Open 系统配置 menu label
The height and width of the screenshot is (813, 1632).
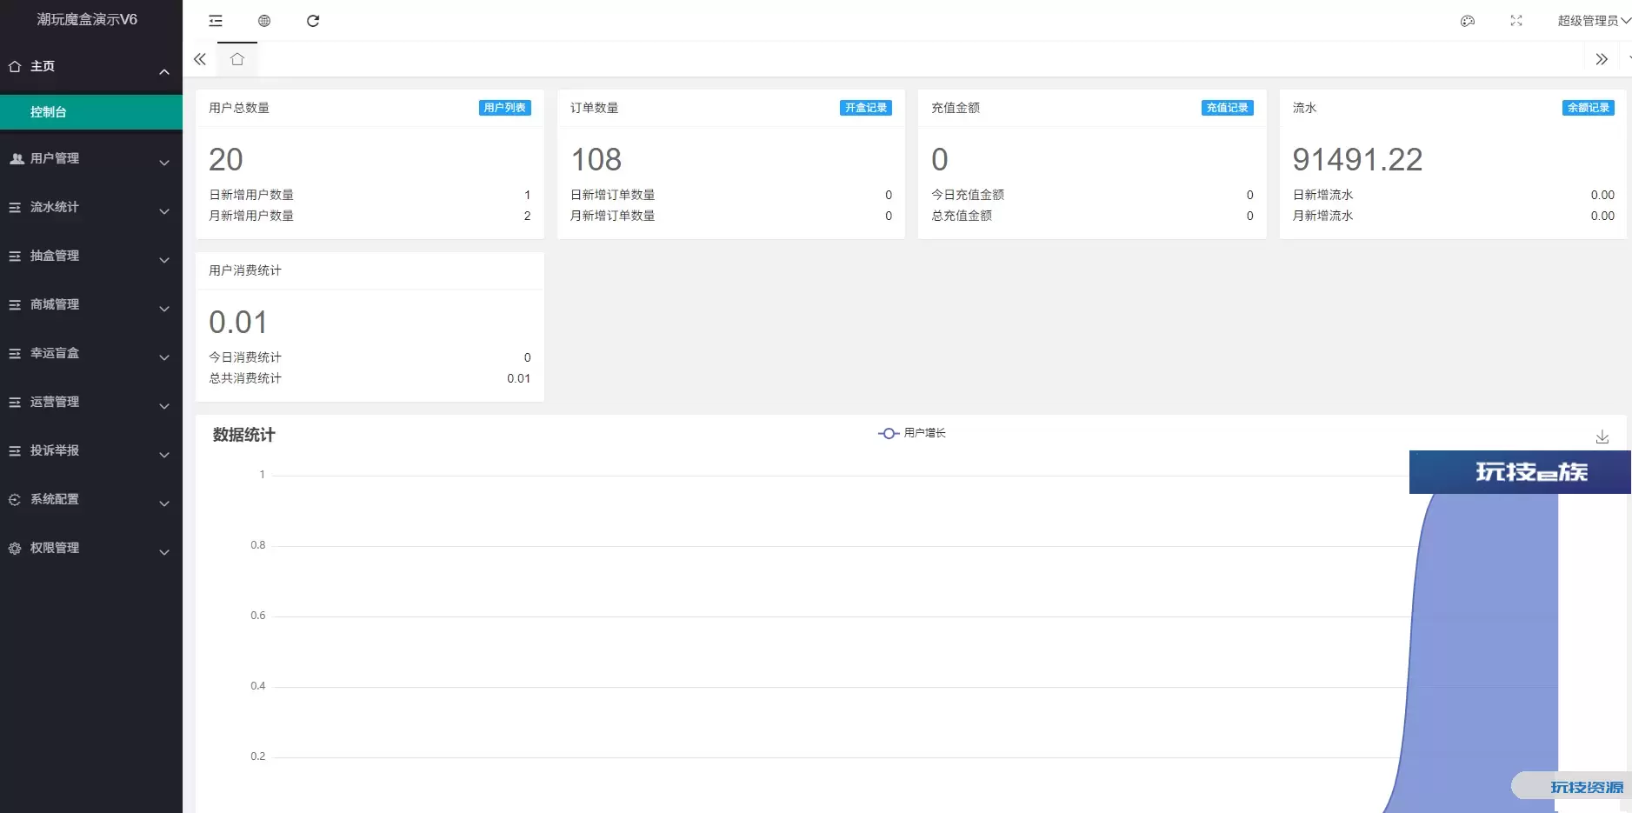[55, 499]
